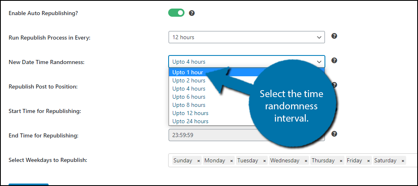Remove Saturday from weekdays list
This screenshot has height=186, width=418.
403,161
